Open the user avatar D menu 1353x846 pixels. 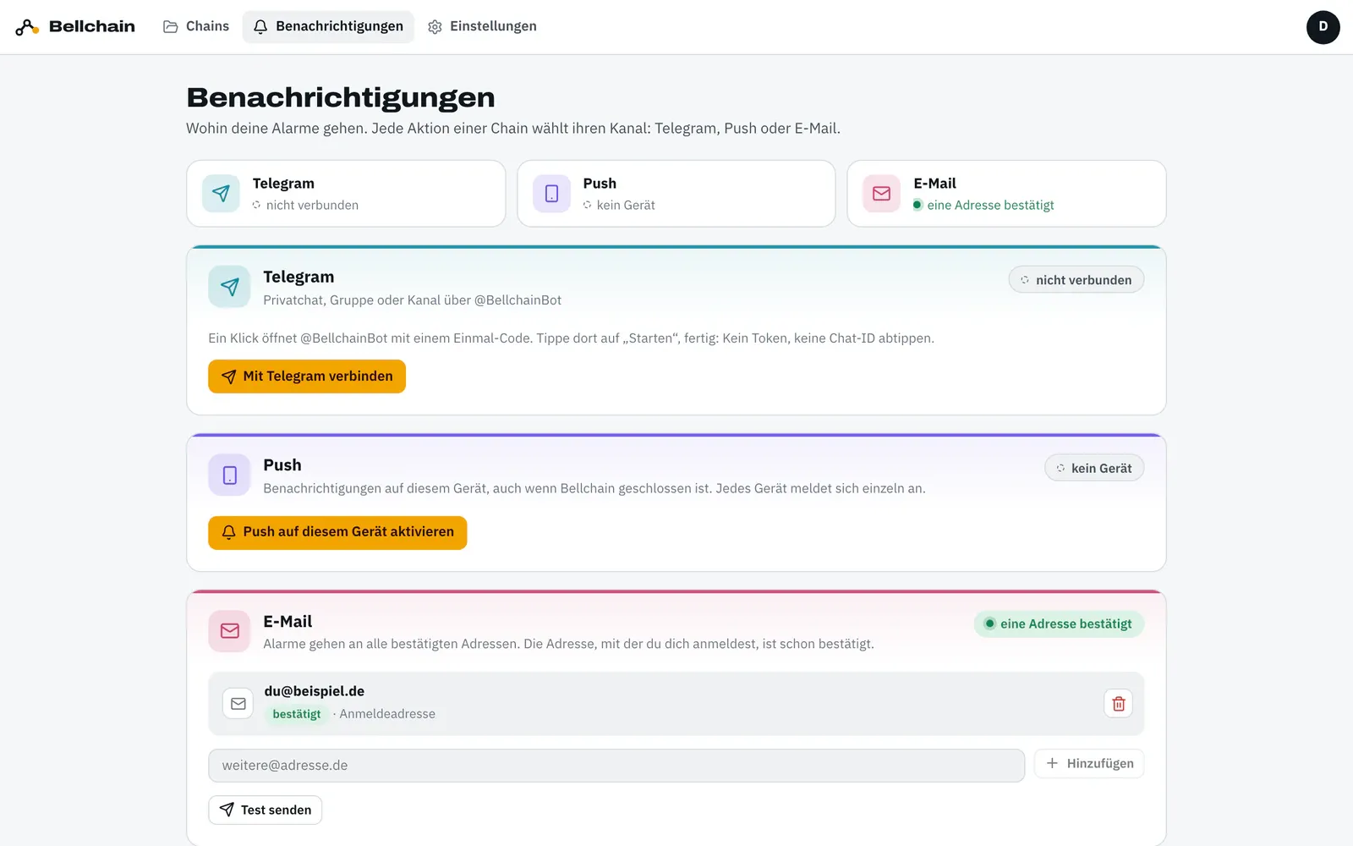coord(1323,27)
